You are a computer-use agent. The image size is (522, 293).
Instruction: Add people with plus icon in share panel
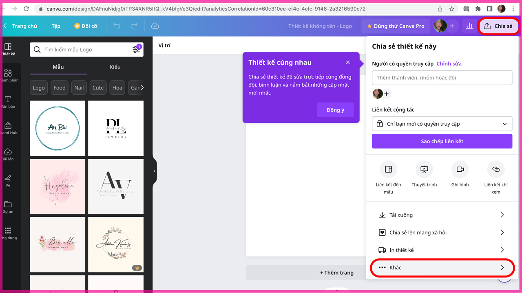(387, 94)
